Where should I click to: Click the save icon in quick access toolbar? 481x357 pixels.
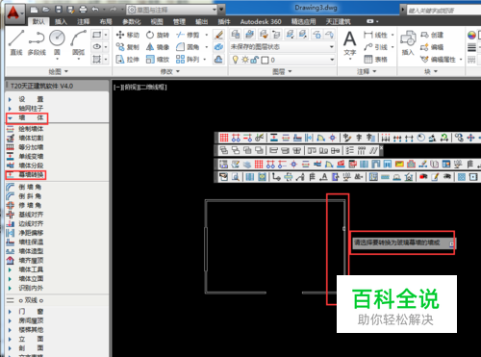[x=59, y=10]
